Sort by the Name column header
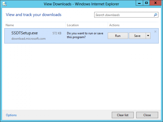Image resolution: width=163 pixels, height=122 pixels. pos(10,25)
